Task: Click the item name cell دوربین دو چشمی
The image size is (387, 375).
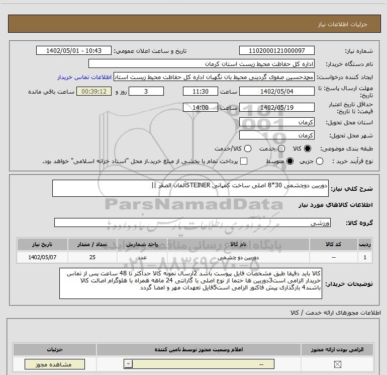Action: [x=238, y=257]
